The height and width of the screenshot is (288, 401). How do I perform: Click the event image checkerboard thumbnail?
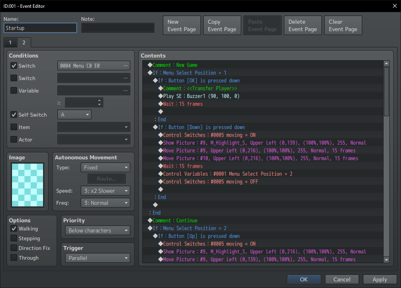(x=28, y=185)
